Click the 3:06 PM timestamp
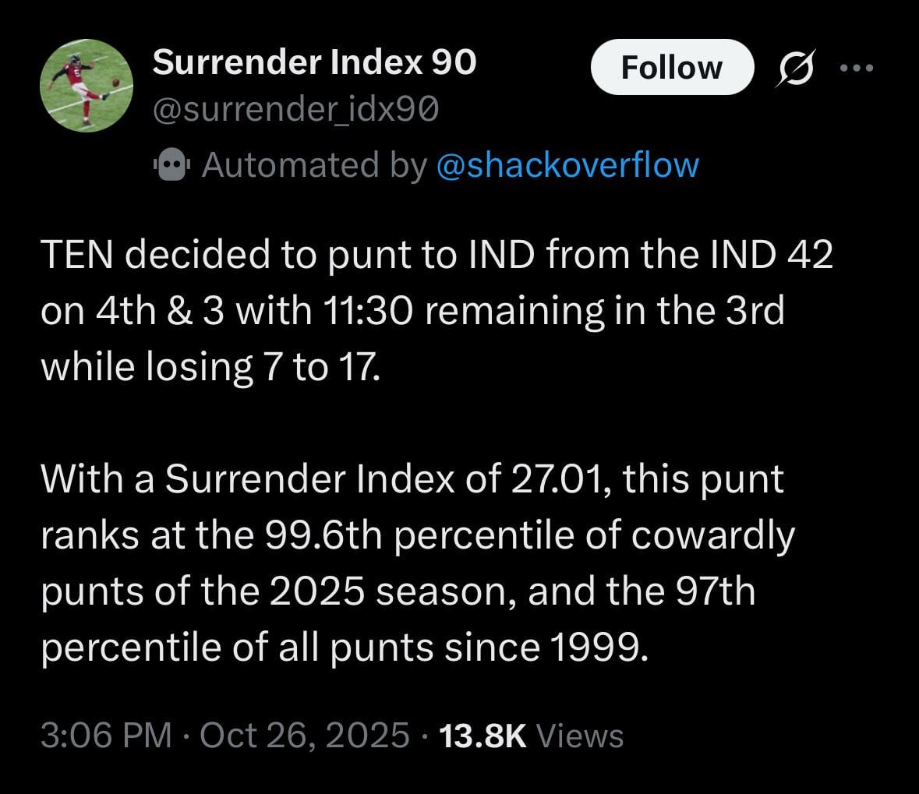Image resolution: width=919 pixels, height=794 pixels. pos(106,735)
